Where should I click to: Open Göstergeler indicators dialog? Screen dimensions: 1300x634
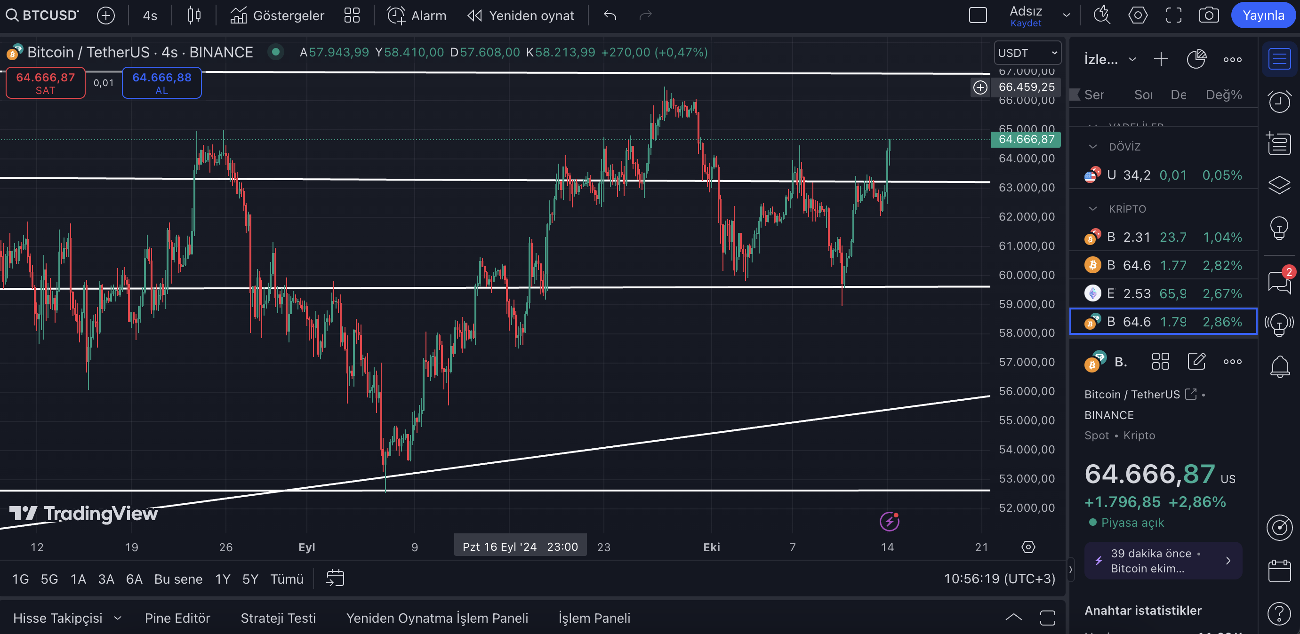pyautogui.click(x=277, y=16)
